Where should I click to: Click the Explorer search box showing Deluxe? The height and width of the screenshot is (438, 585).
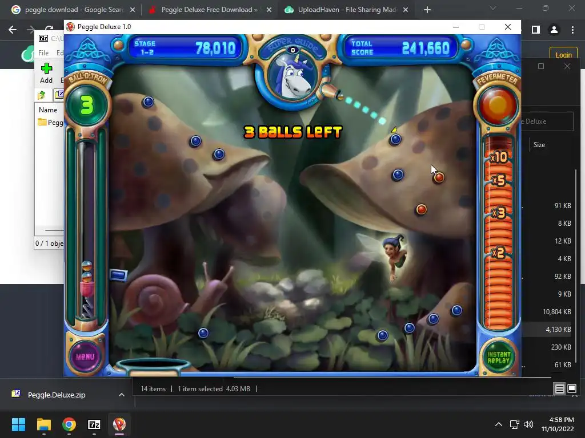pos(547,121)
